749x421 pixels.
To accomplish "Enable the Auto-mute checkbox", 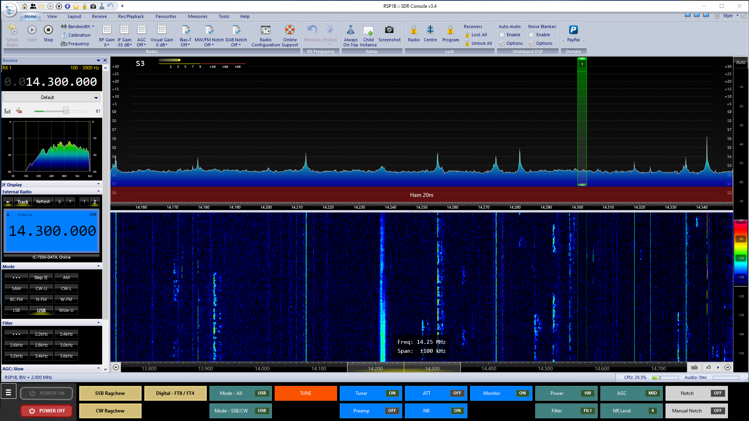I will 502,35.
